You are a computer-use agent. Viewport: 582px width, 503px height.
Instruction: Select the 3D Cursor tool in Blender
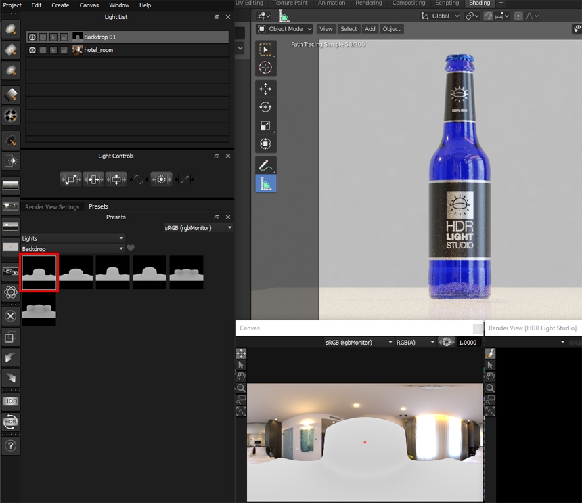[265, 68]
